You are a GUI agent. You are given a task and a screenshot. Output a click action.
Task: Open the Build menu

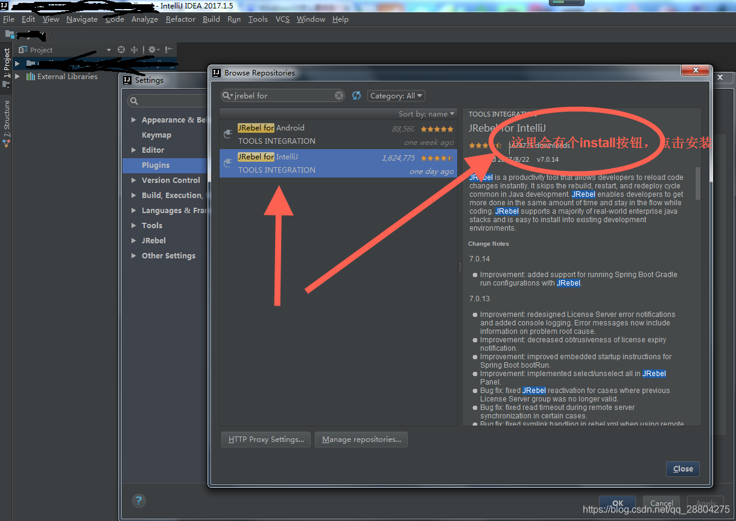[211, 19]
